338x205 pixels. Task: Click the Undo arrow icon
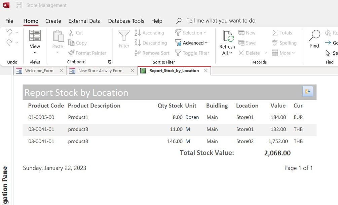pos(9,32)
